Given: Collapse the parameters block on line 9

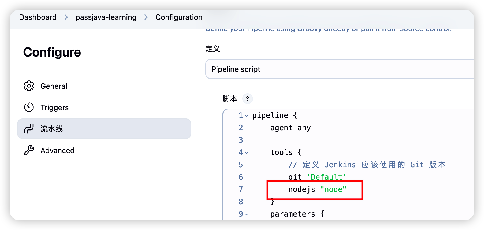Looking at the screenshot, I should click(247, 214).
